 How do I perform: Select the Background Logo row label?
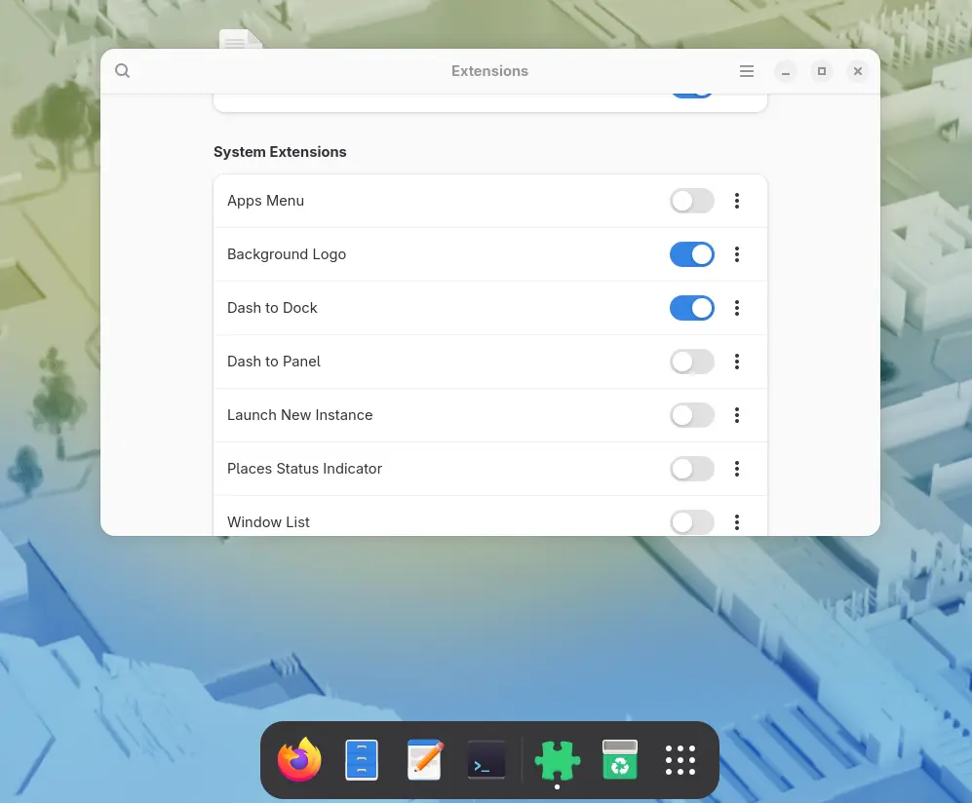pos(287,254)
